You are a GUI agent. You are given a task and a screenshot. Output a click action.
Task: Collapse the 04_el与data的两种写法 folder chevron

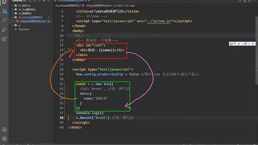coord(12,17)
